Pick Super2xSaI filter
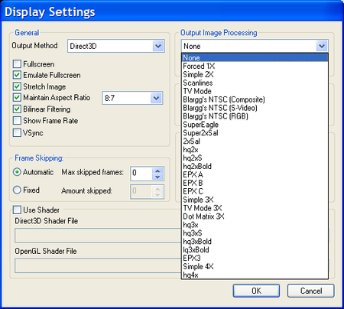 [x=255, y=133]
